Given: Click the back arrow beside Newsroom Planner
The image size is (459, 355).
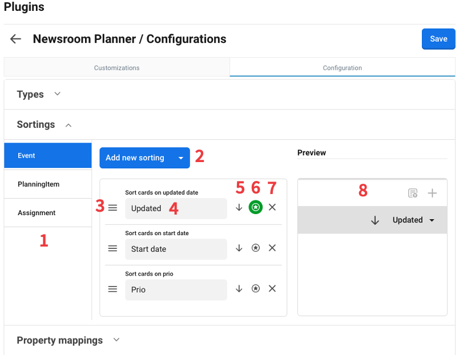Looking at the screenshot, I should 15,39.
